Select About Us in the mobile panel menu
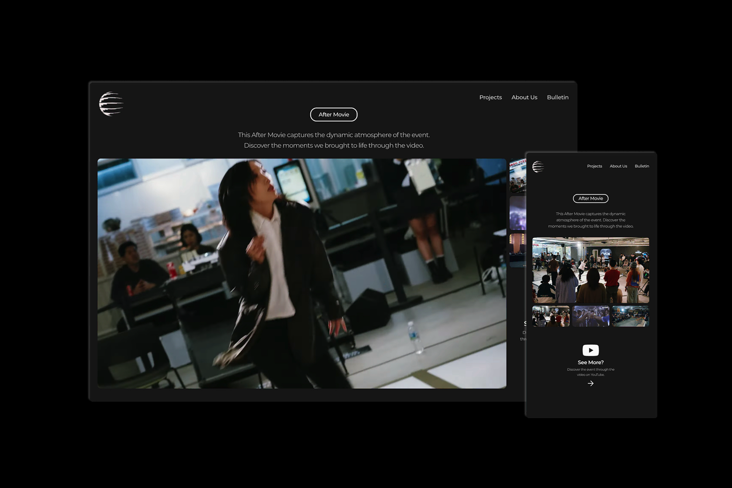 pyautogui.click(x=618, y=166)
